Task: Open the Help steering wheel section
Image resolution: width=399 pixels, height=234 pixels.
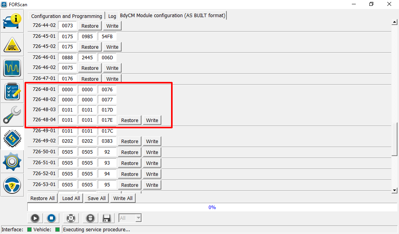Action: point(12,185)
